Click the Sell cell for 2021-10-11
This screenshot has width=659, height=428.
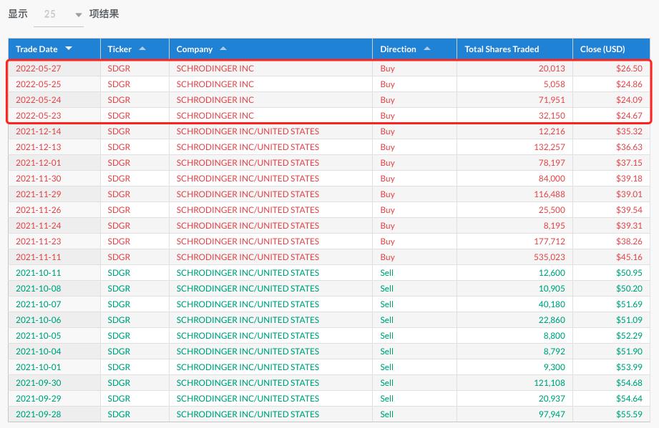tap(387, 273)
